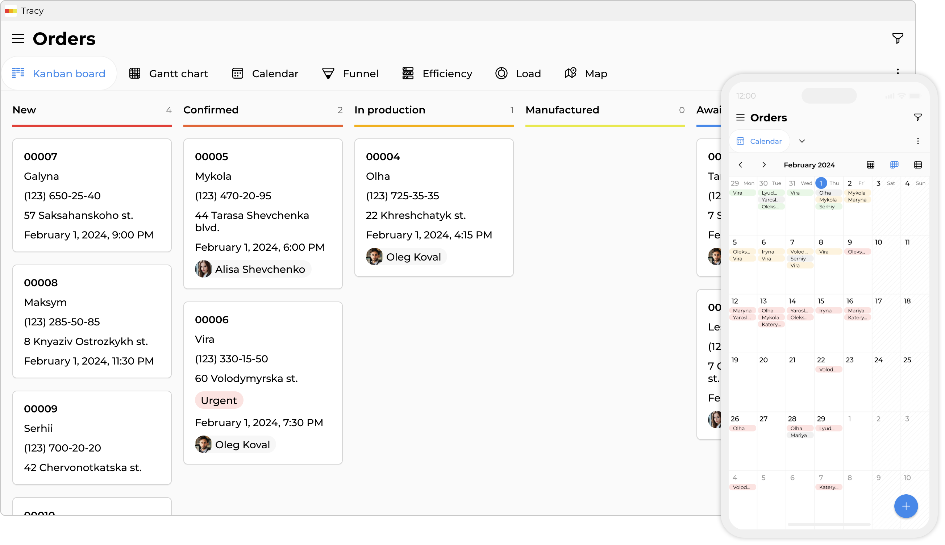Image resolution: width=945 pixels, height=545 pixels.
Task: Switch to the first calendar grid layout icon
Action: pyautogui.click(x=870, y=165)
